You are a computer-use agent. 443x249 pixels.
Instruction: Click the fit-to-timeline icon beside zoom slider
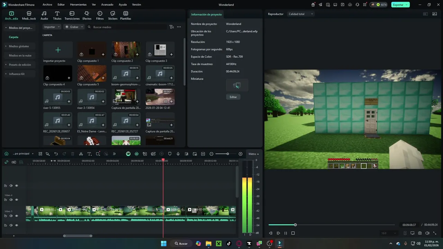pyautogui.click(x=203, y=154)
